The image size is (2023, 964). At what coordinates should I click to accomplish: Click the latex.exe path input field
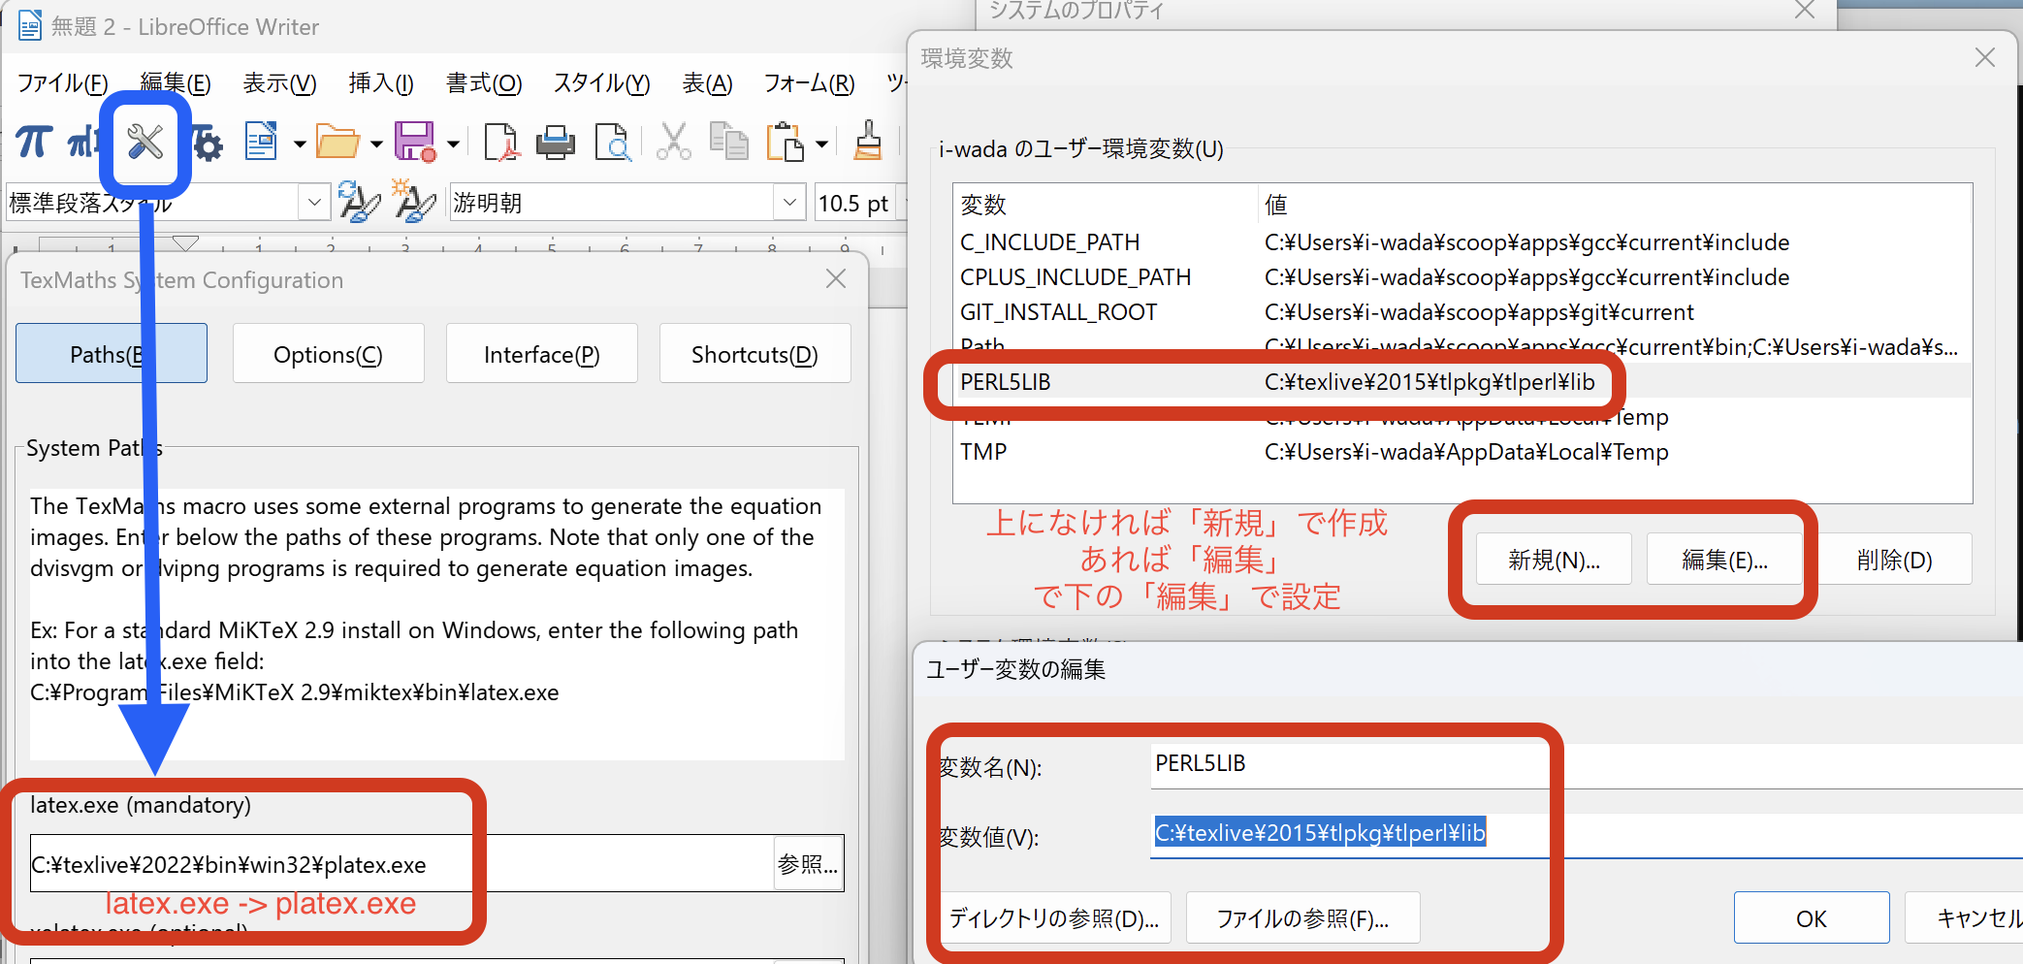[x=401, y=864]
